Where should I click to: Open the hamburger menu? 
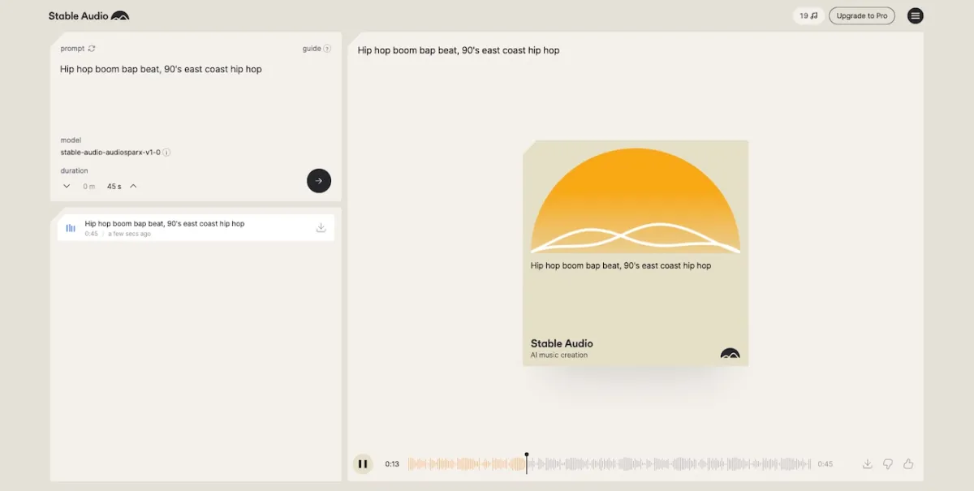pos(916,15)
